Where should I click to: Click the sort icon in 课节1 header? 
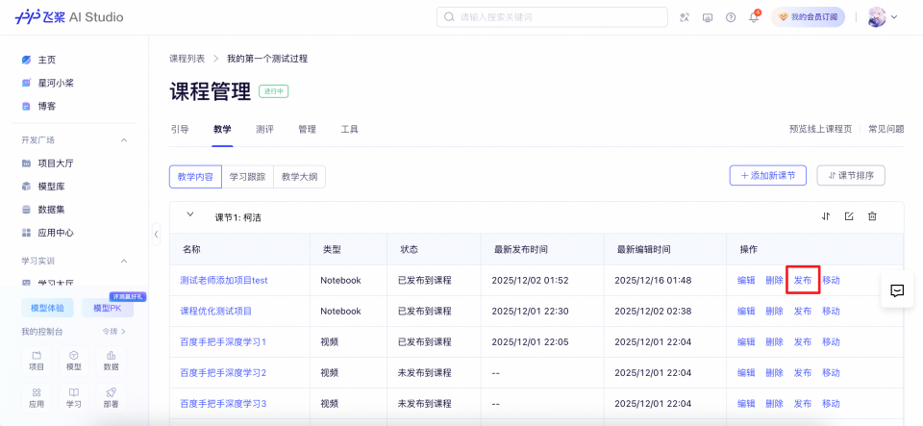[x=826, y=216]
